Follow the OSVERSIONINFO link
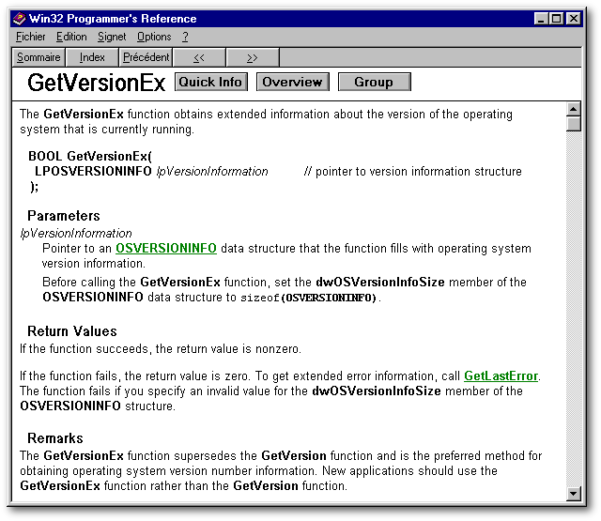601x521 pixels. click(166, 249)
